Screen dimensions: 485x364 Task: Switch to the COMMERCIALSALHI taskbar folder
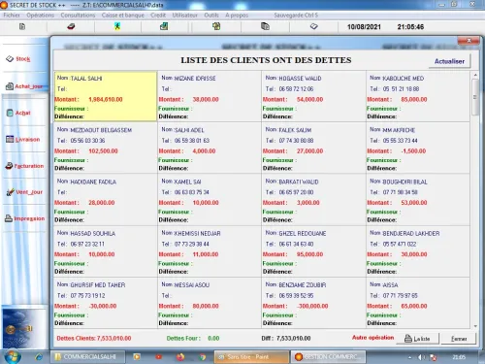coord(87,357)
